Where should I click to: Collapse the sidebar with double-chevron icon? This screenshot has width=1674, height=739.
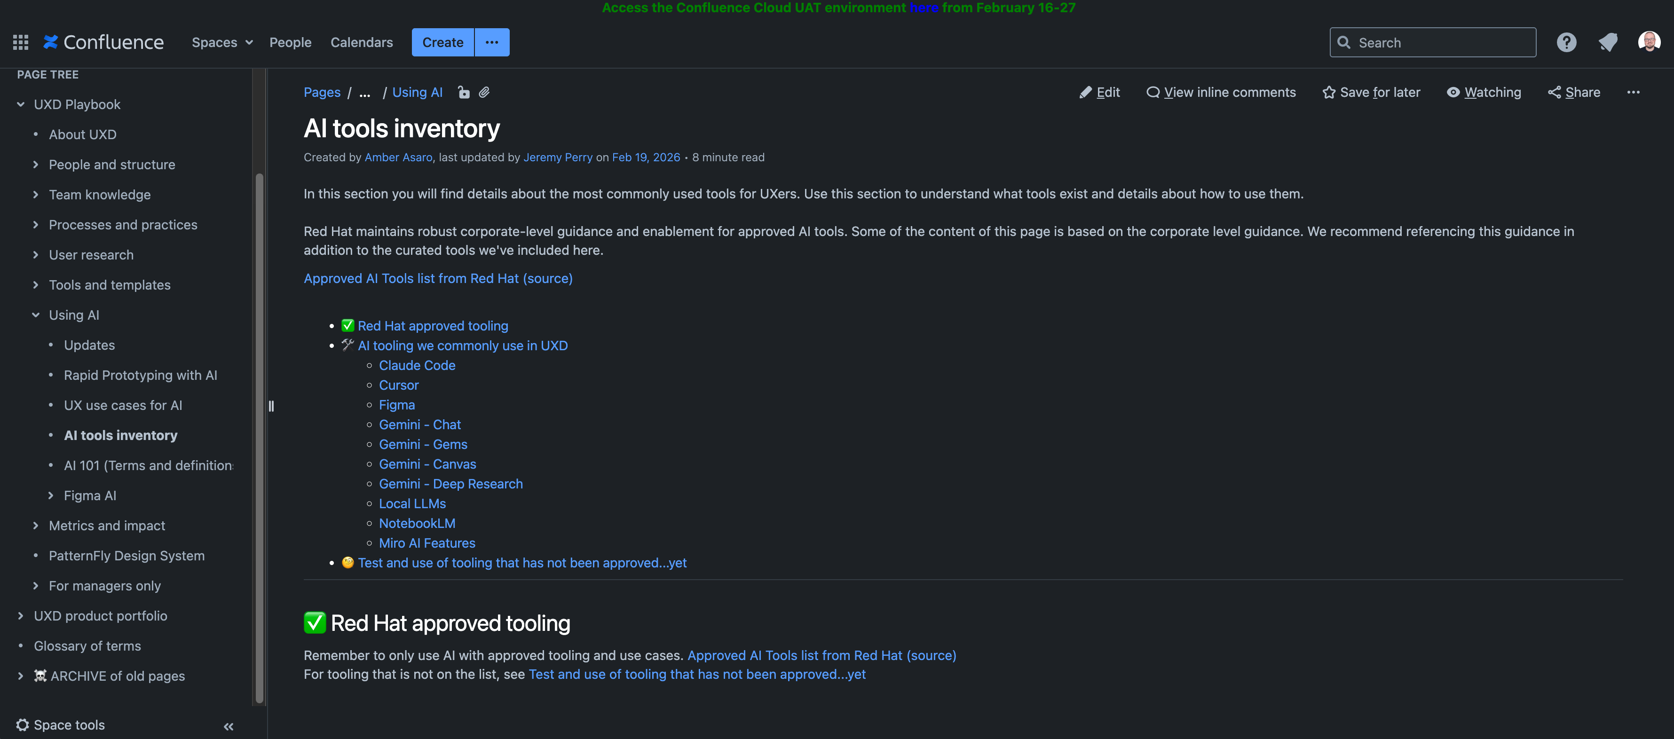coord(228,726)
